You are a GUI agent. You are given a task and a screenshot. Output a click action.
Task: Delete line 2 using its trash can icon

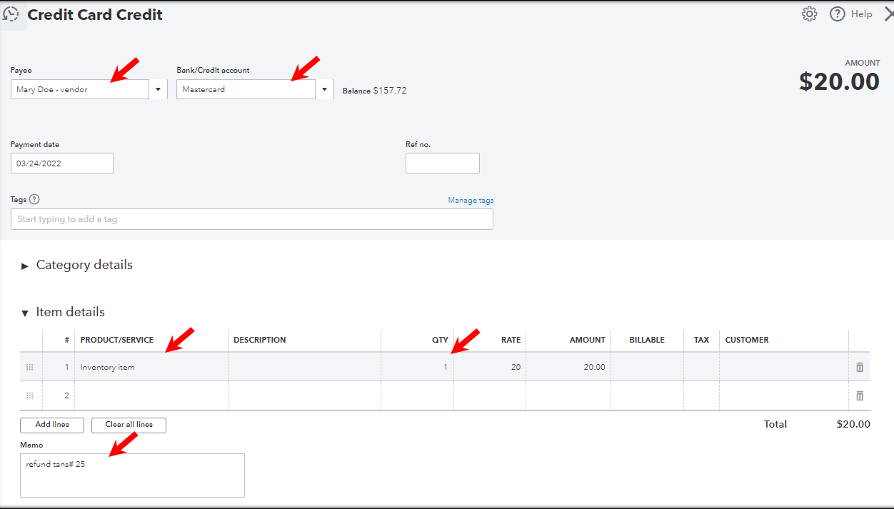point(859,395)
